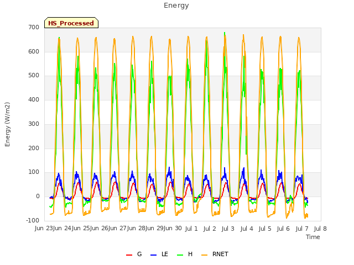Click the Jul 2 date tick
The image size is (354, 265).
tap(210, 229)
